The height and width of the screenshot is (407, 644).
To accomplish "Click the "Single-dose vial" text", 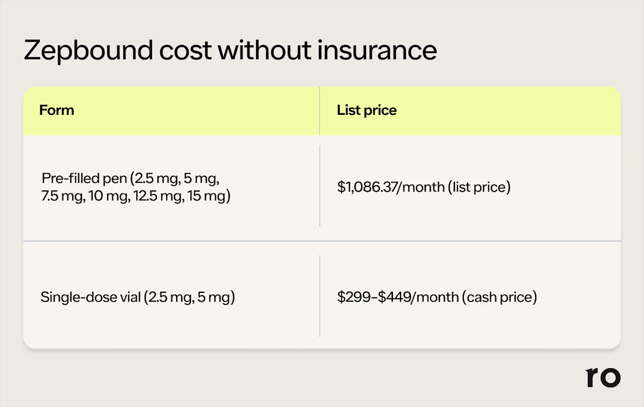I will point(91,297).
